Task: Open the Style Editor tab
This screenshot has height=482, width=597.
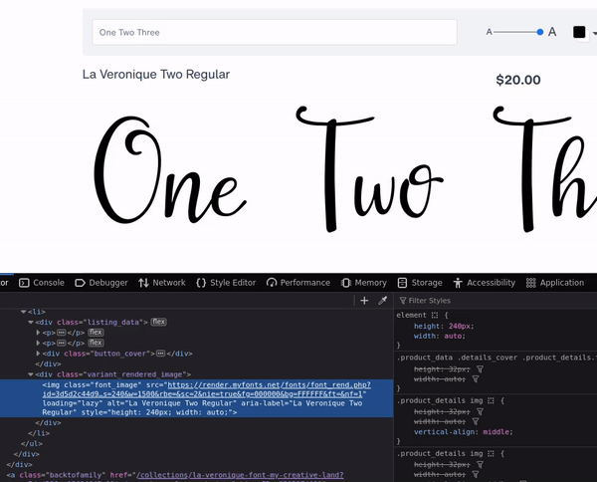Action: pyautogui.click(x=226, y=283)
